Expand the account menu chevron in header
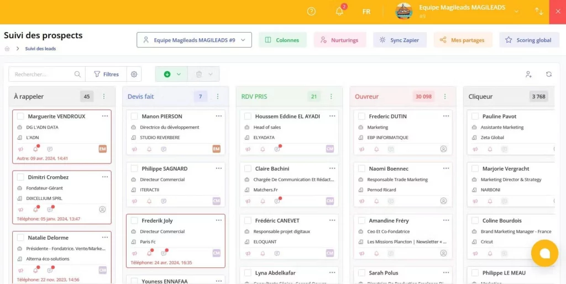The image size is (566, 284). 516,12
